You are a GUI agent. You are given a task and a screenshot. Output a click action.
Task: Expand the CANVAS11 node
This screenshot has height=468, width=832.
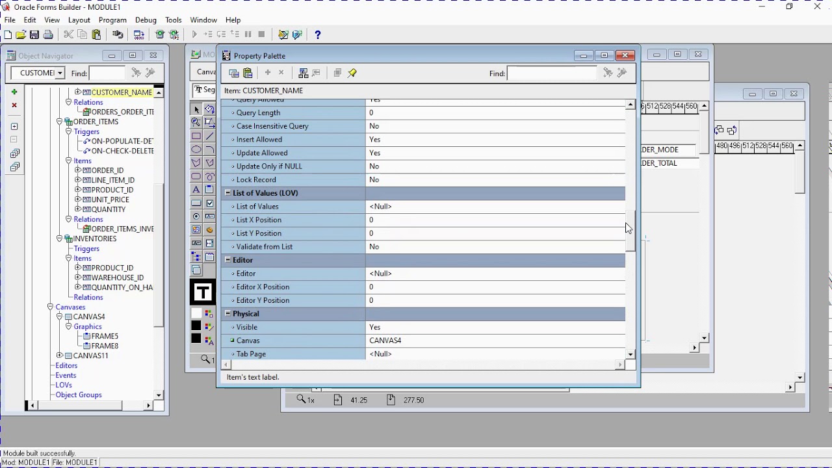(60, 356)
